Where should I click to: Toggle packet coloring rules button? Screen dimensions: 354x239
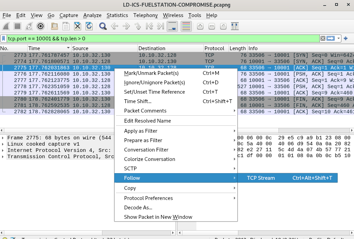pos(186,26)
